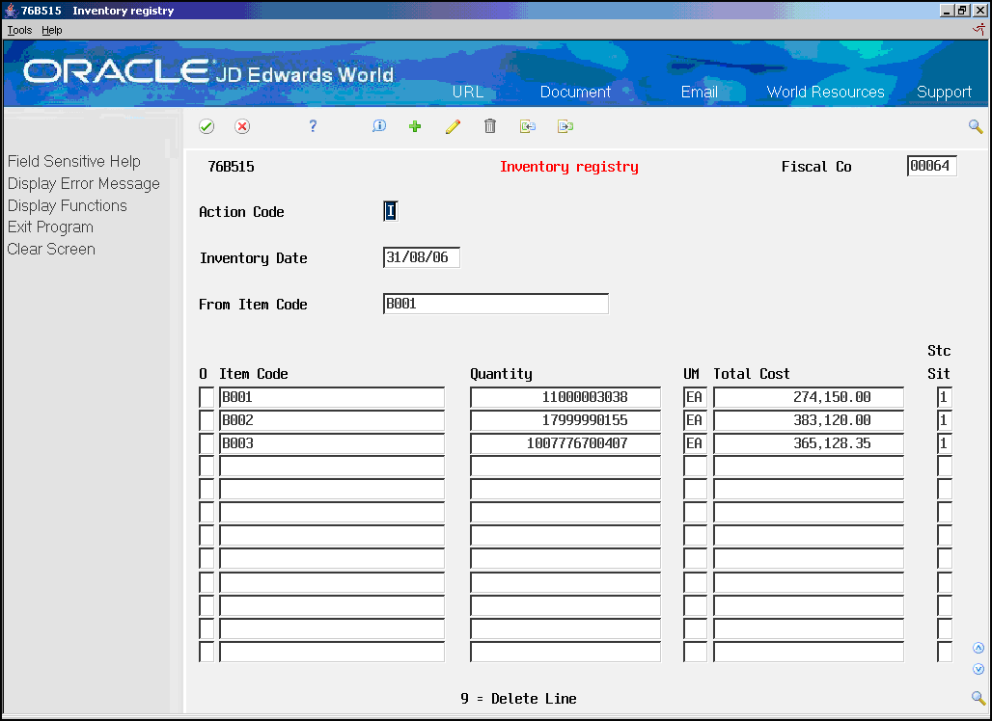This screenshot has width=992, height=721.
Task: Click the scroll down arrow icon
Action: pyautogui.click(x=978, y=669)
